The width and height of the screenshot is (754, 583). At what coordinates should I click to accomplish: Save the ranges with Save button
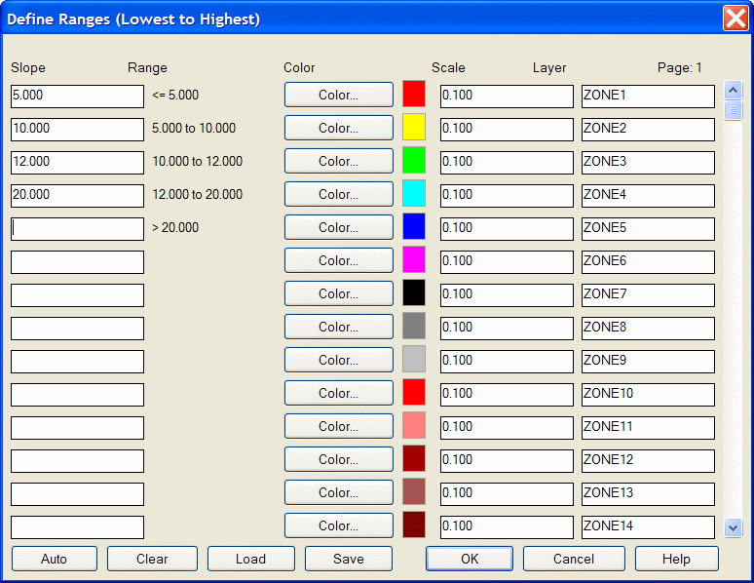(x=348, y=559)
